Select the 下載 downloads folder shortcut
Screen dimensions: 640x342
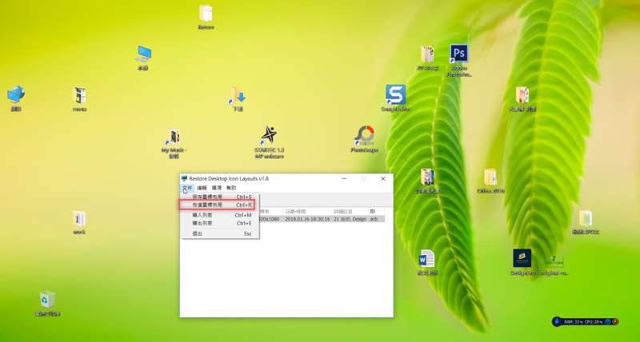click(x=238, y=98)
